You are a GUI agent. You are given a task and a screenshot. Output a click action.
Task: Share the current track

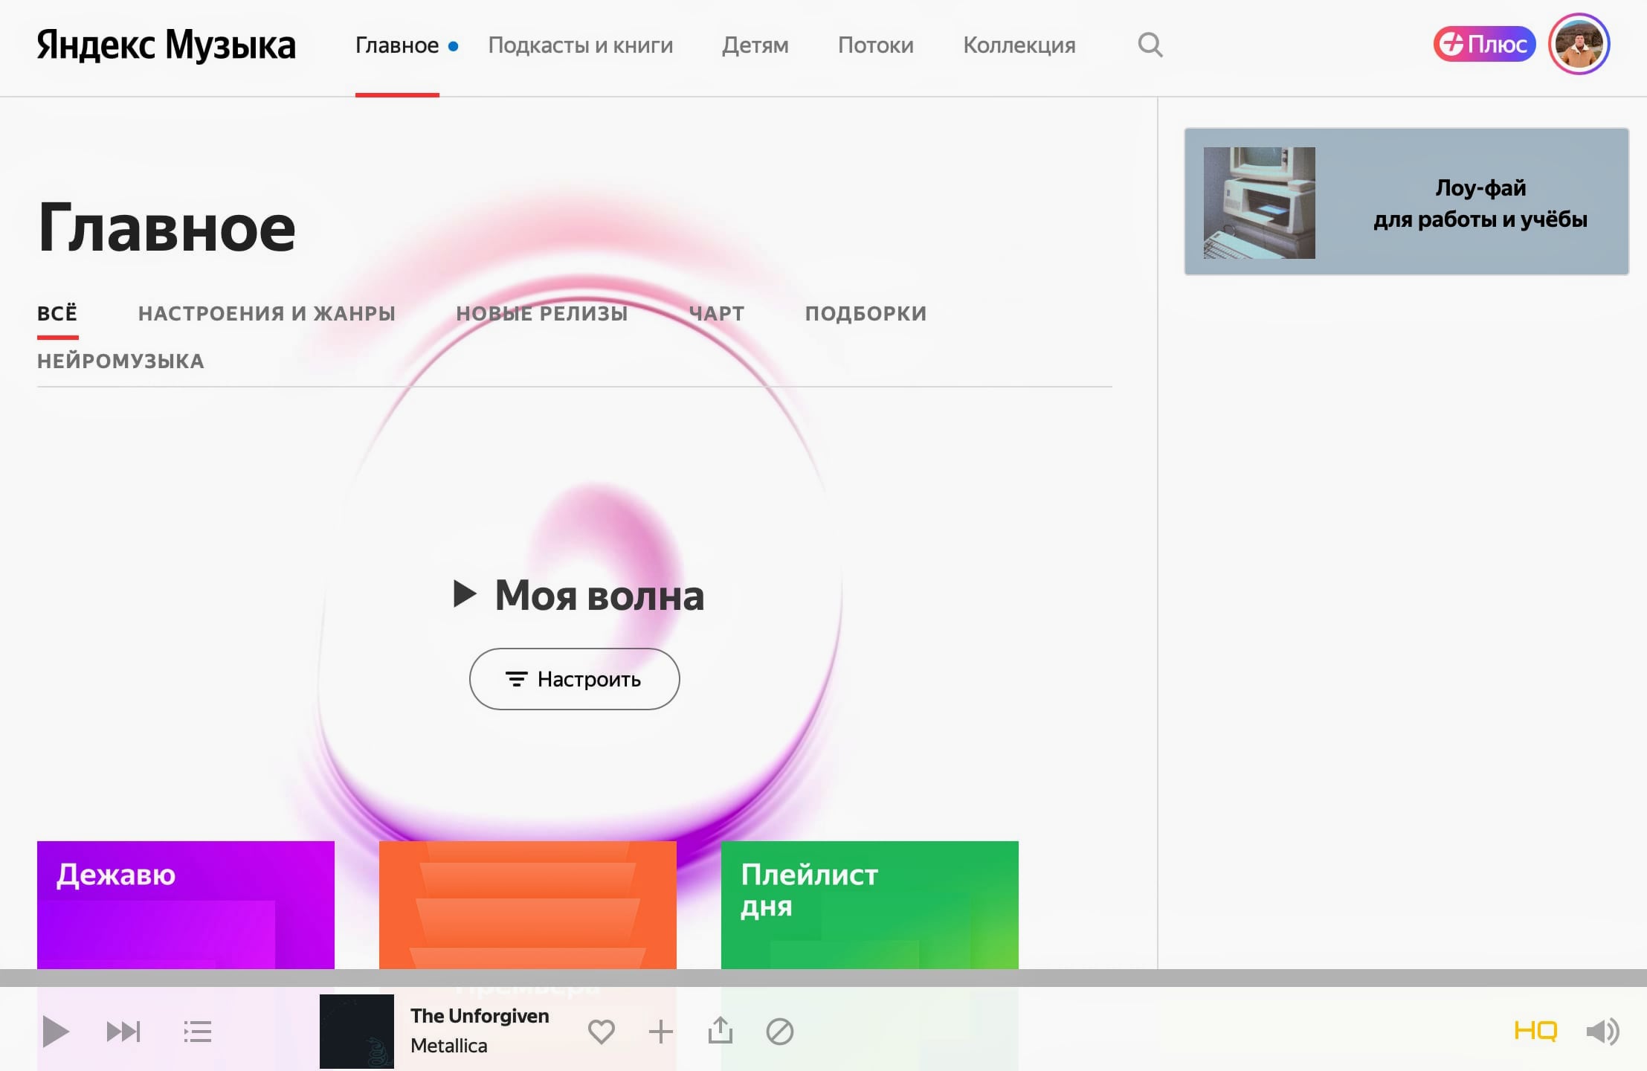[720, 1031]
